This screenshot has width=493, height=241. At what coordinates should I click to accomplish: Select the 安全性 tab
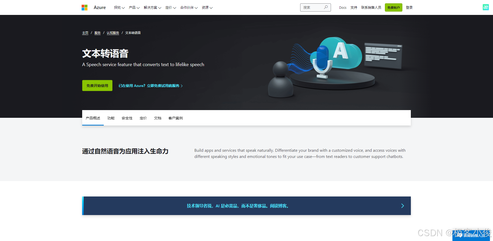click(x=127, y=118)
